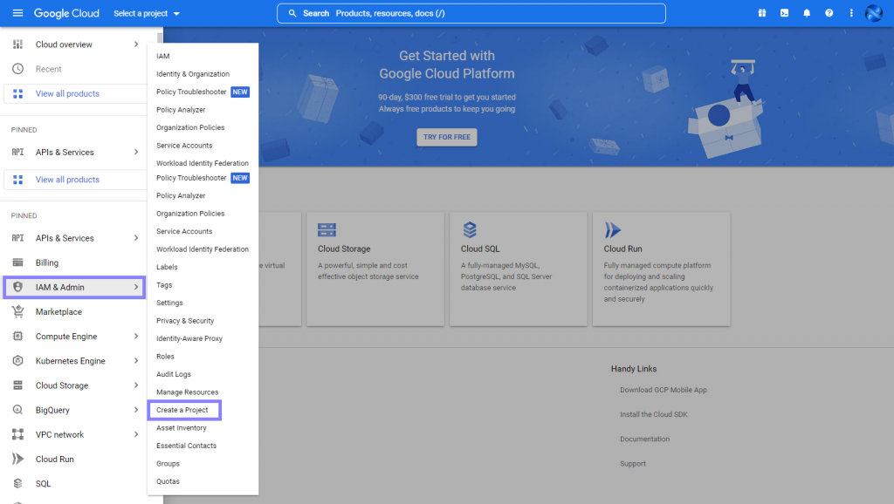The height and width of the screenshot is (504, 894).
Task: Click the Cloud SQL card icon
Action: click(469, 229)
